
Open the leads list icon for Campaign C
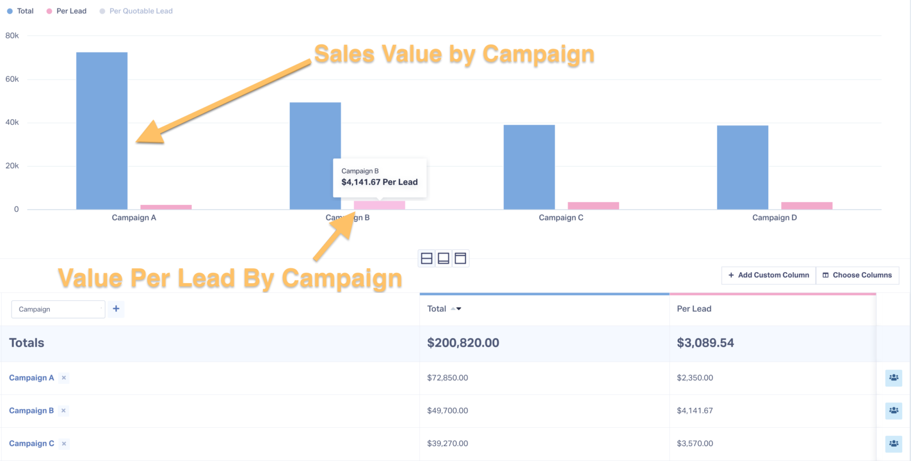[x=894, y=443]
